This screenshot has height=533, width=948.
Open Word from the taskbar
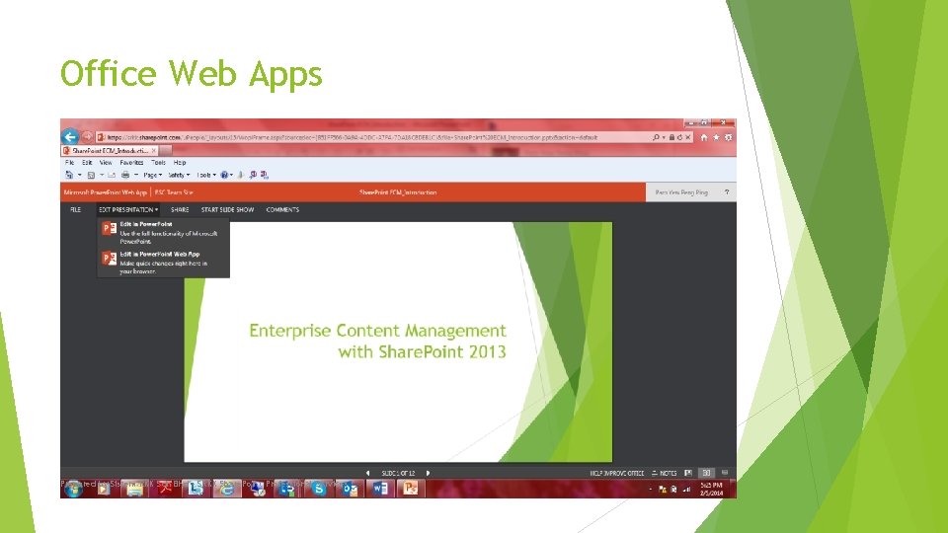point(379,489)
